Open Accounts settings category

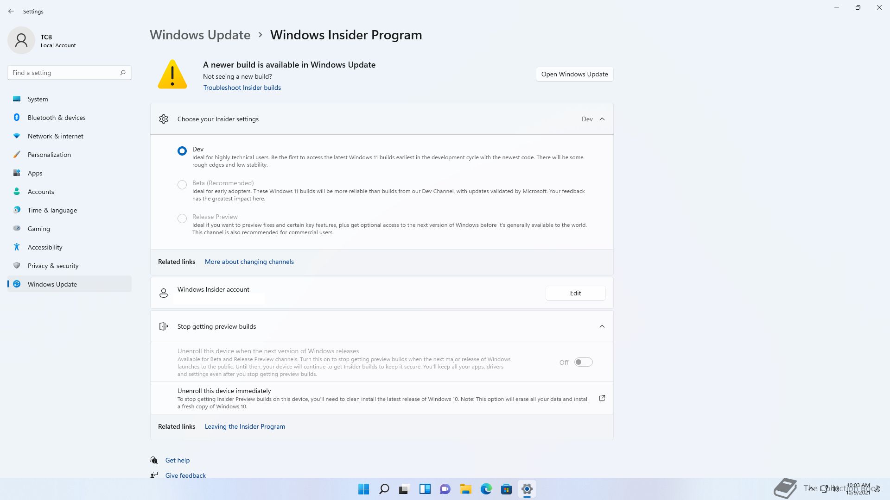coord(70,192)
